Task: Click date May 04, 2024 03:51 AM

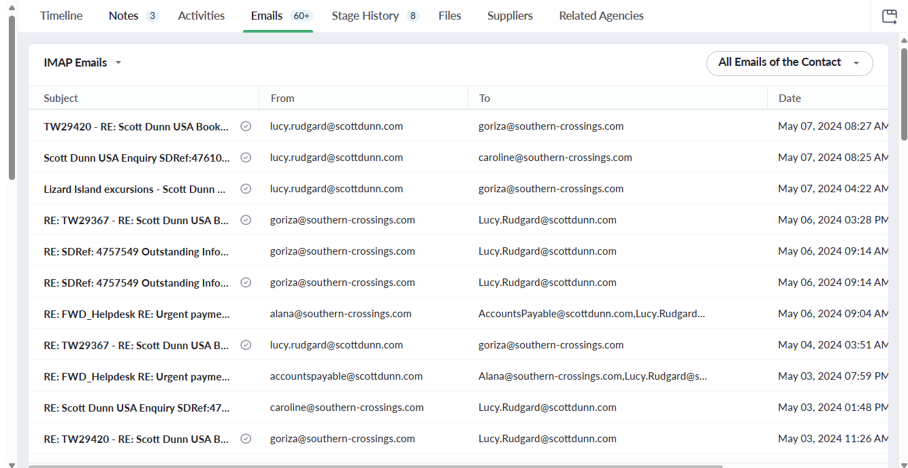Action: pyautogui.click(x=833, y=345)
